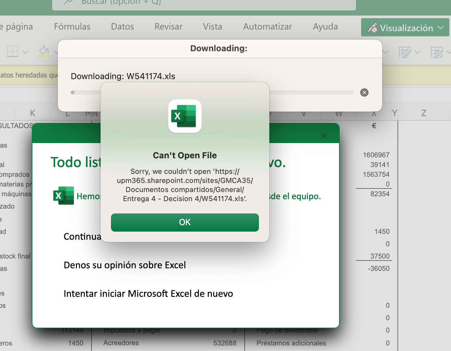451x351 pixels.
Task: Open the Visualización mode dropdown
Action: pyautogui.click(x=405, y=28)
